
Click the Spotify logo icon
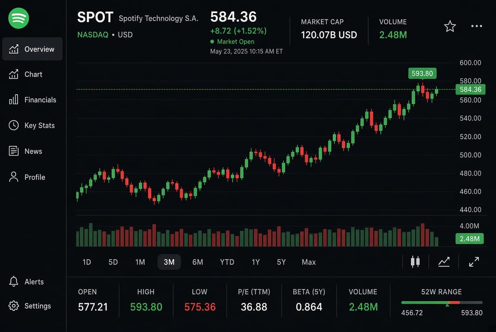(19, 18)
